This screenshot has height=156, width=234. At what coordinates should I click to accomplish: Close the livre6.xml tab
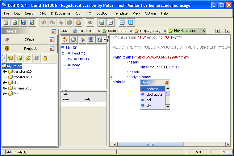[99, 31]
